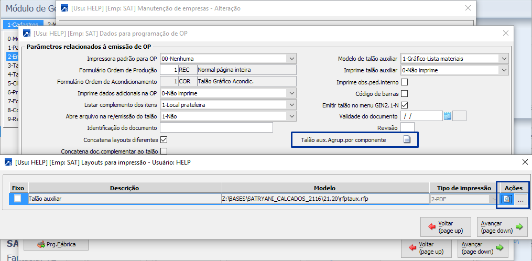532x261 pixels.
Task: Open the Listar complemento dos itens dropdown
Action: (292, 104)
